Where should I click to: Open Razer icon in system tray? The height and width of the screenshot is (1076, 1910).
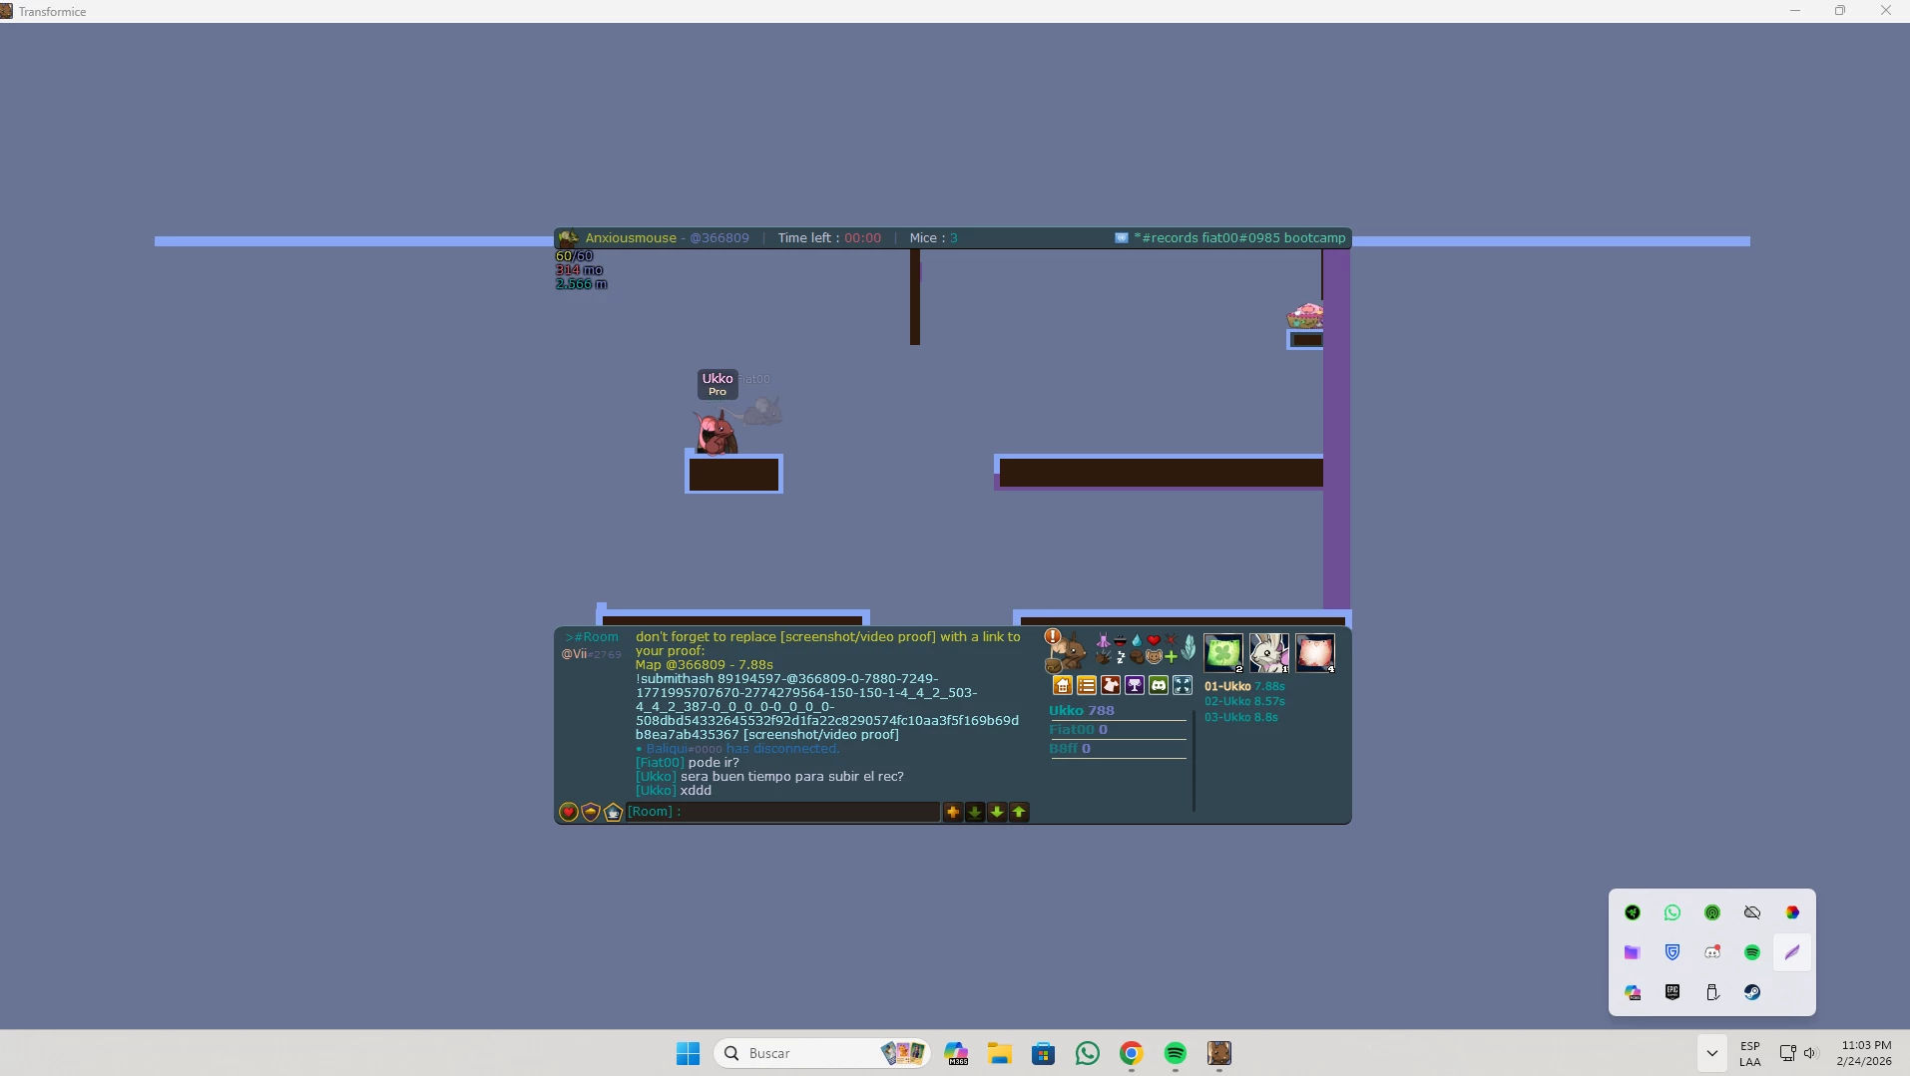point(1633,912)
